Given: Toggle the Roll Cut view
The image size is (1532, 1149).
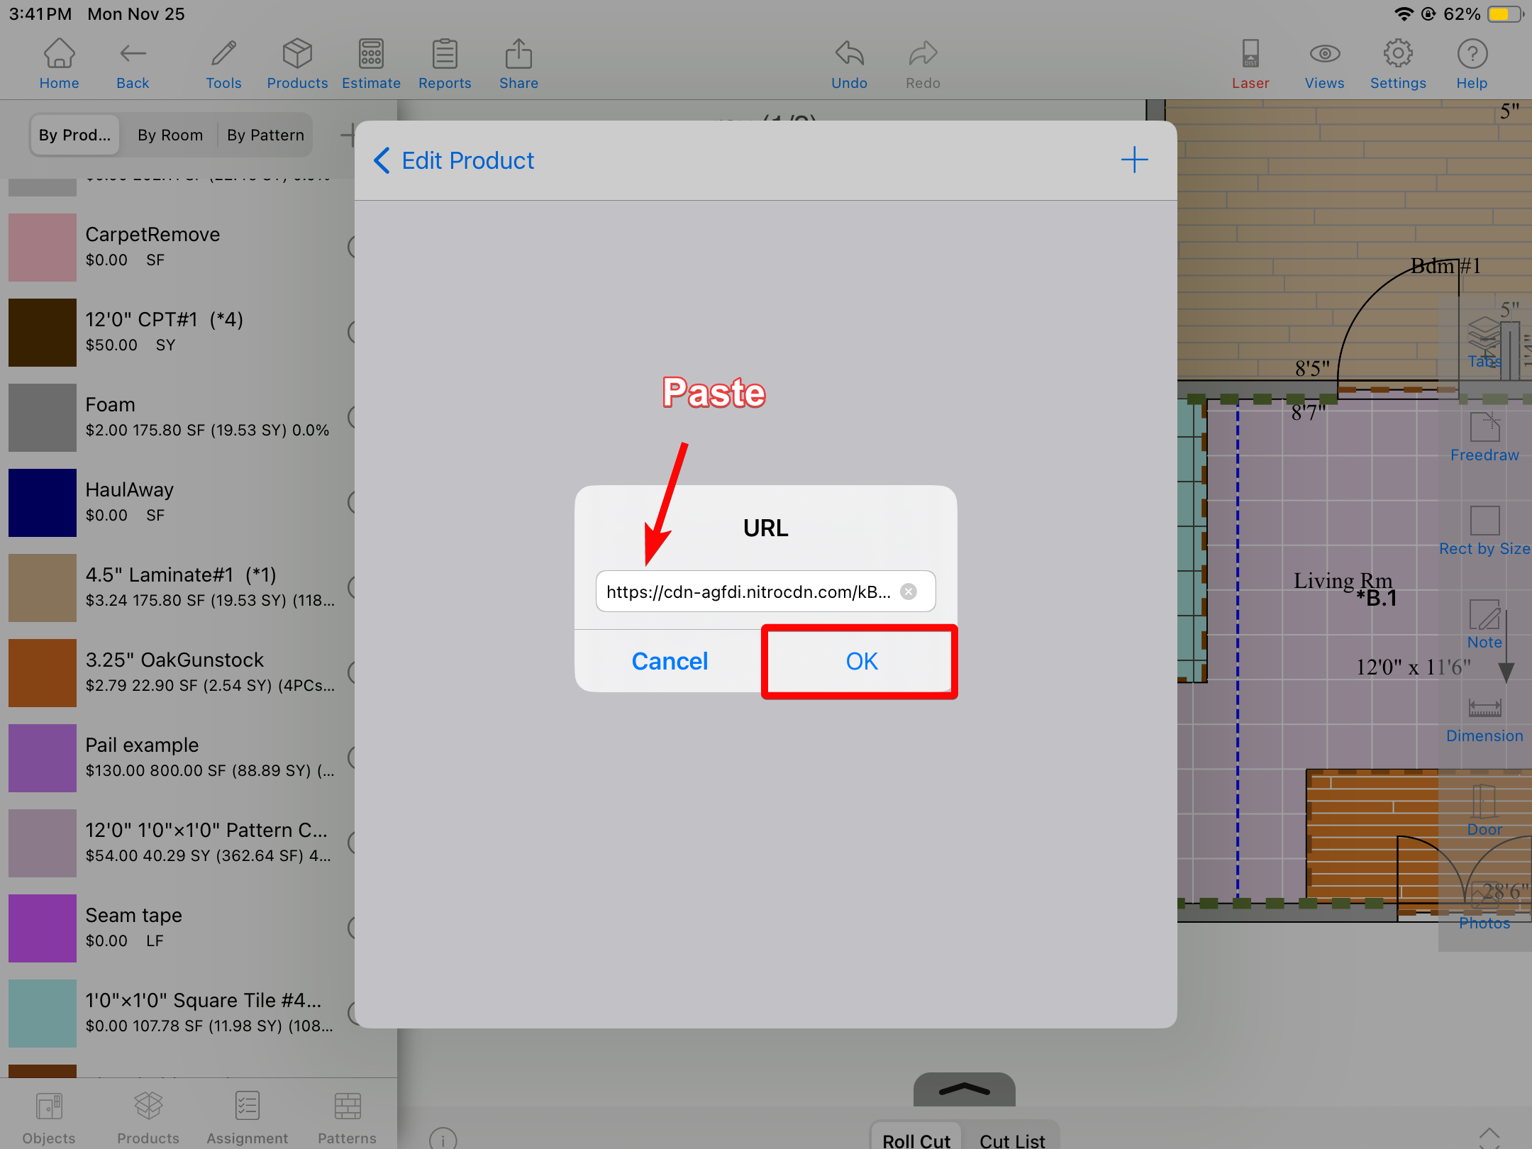Looking at the screenshot, I should pyautogui.click(x=916, y=1138).
